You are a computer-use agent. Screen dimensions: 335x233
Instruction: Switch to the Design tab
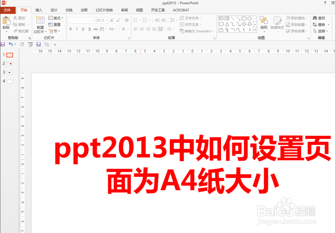coord(54,10)
